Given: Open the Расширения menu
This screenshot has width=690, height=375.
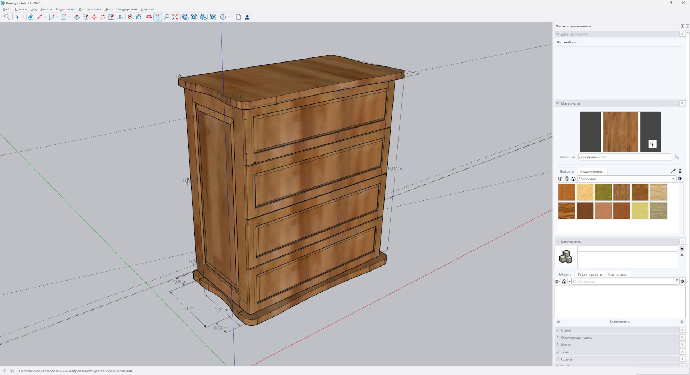Looking at the screenshot, I should point(126,9).
